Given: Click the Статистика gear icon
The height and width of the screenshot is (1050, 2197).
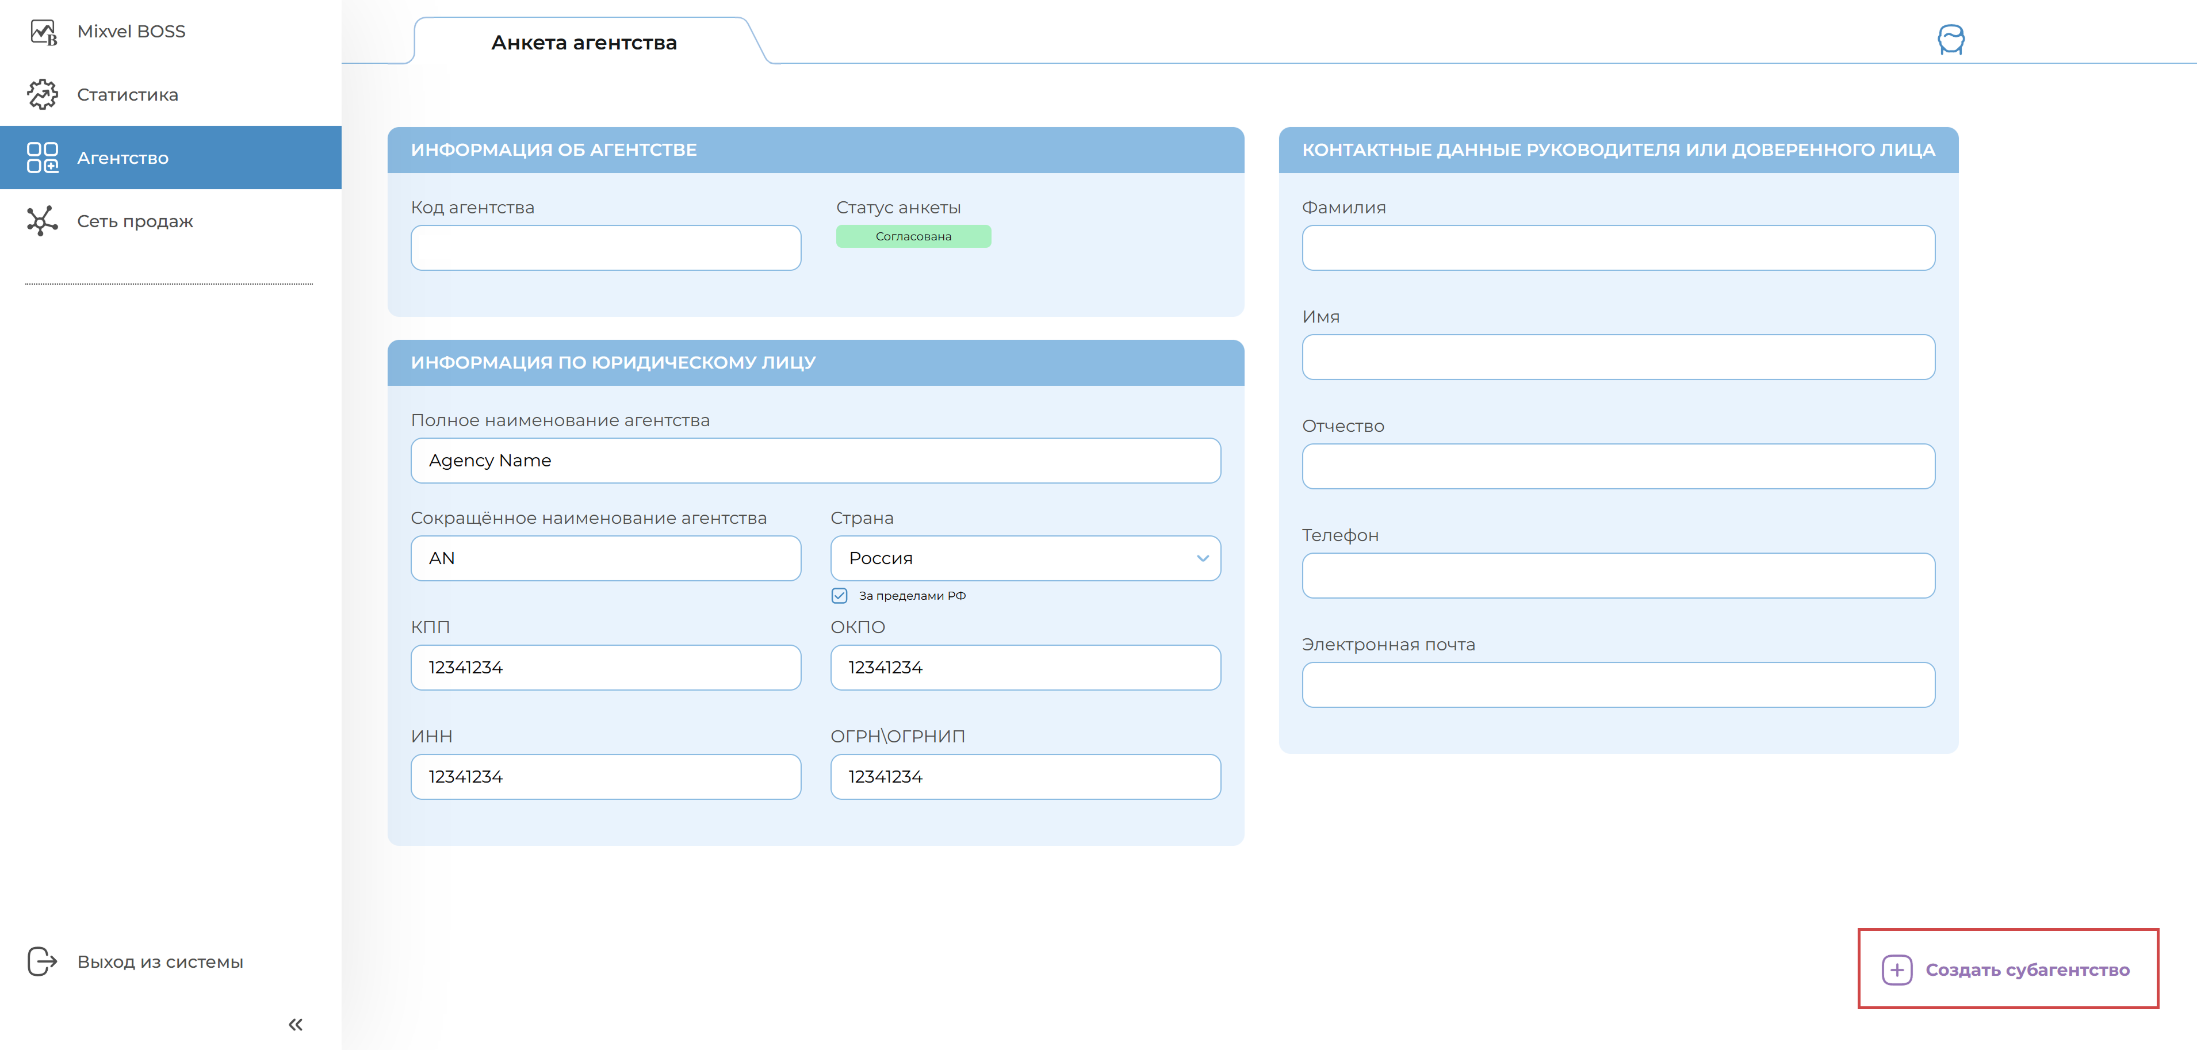Looking at the screenshot, I should (x=43, y=95).
